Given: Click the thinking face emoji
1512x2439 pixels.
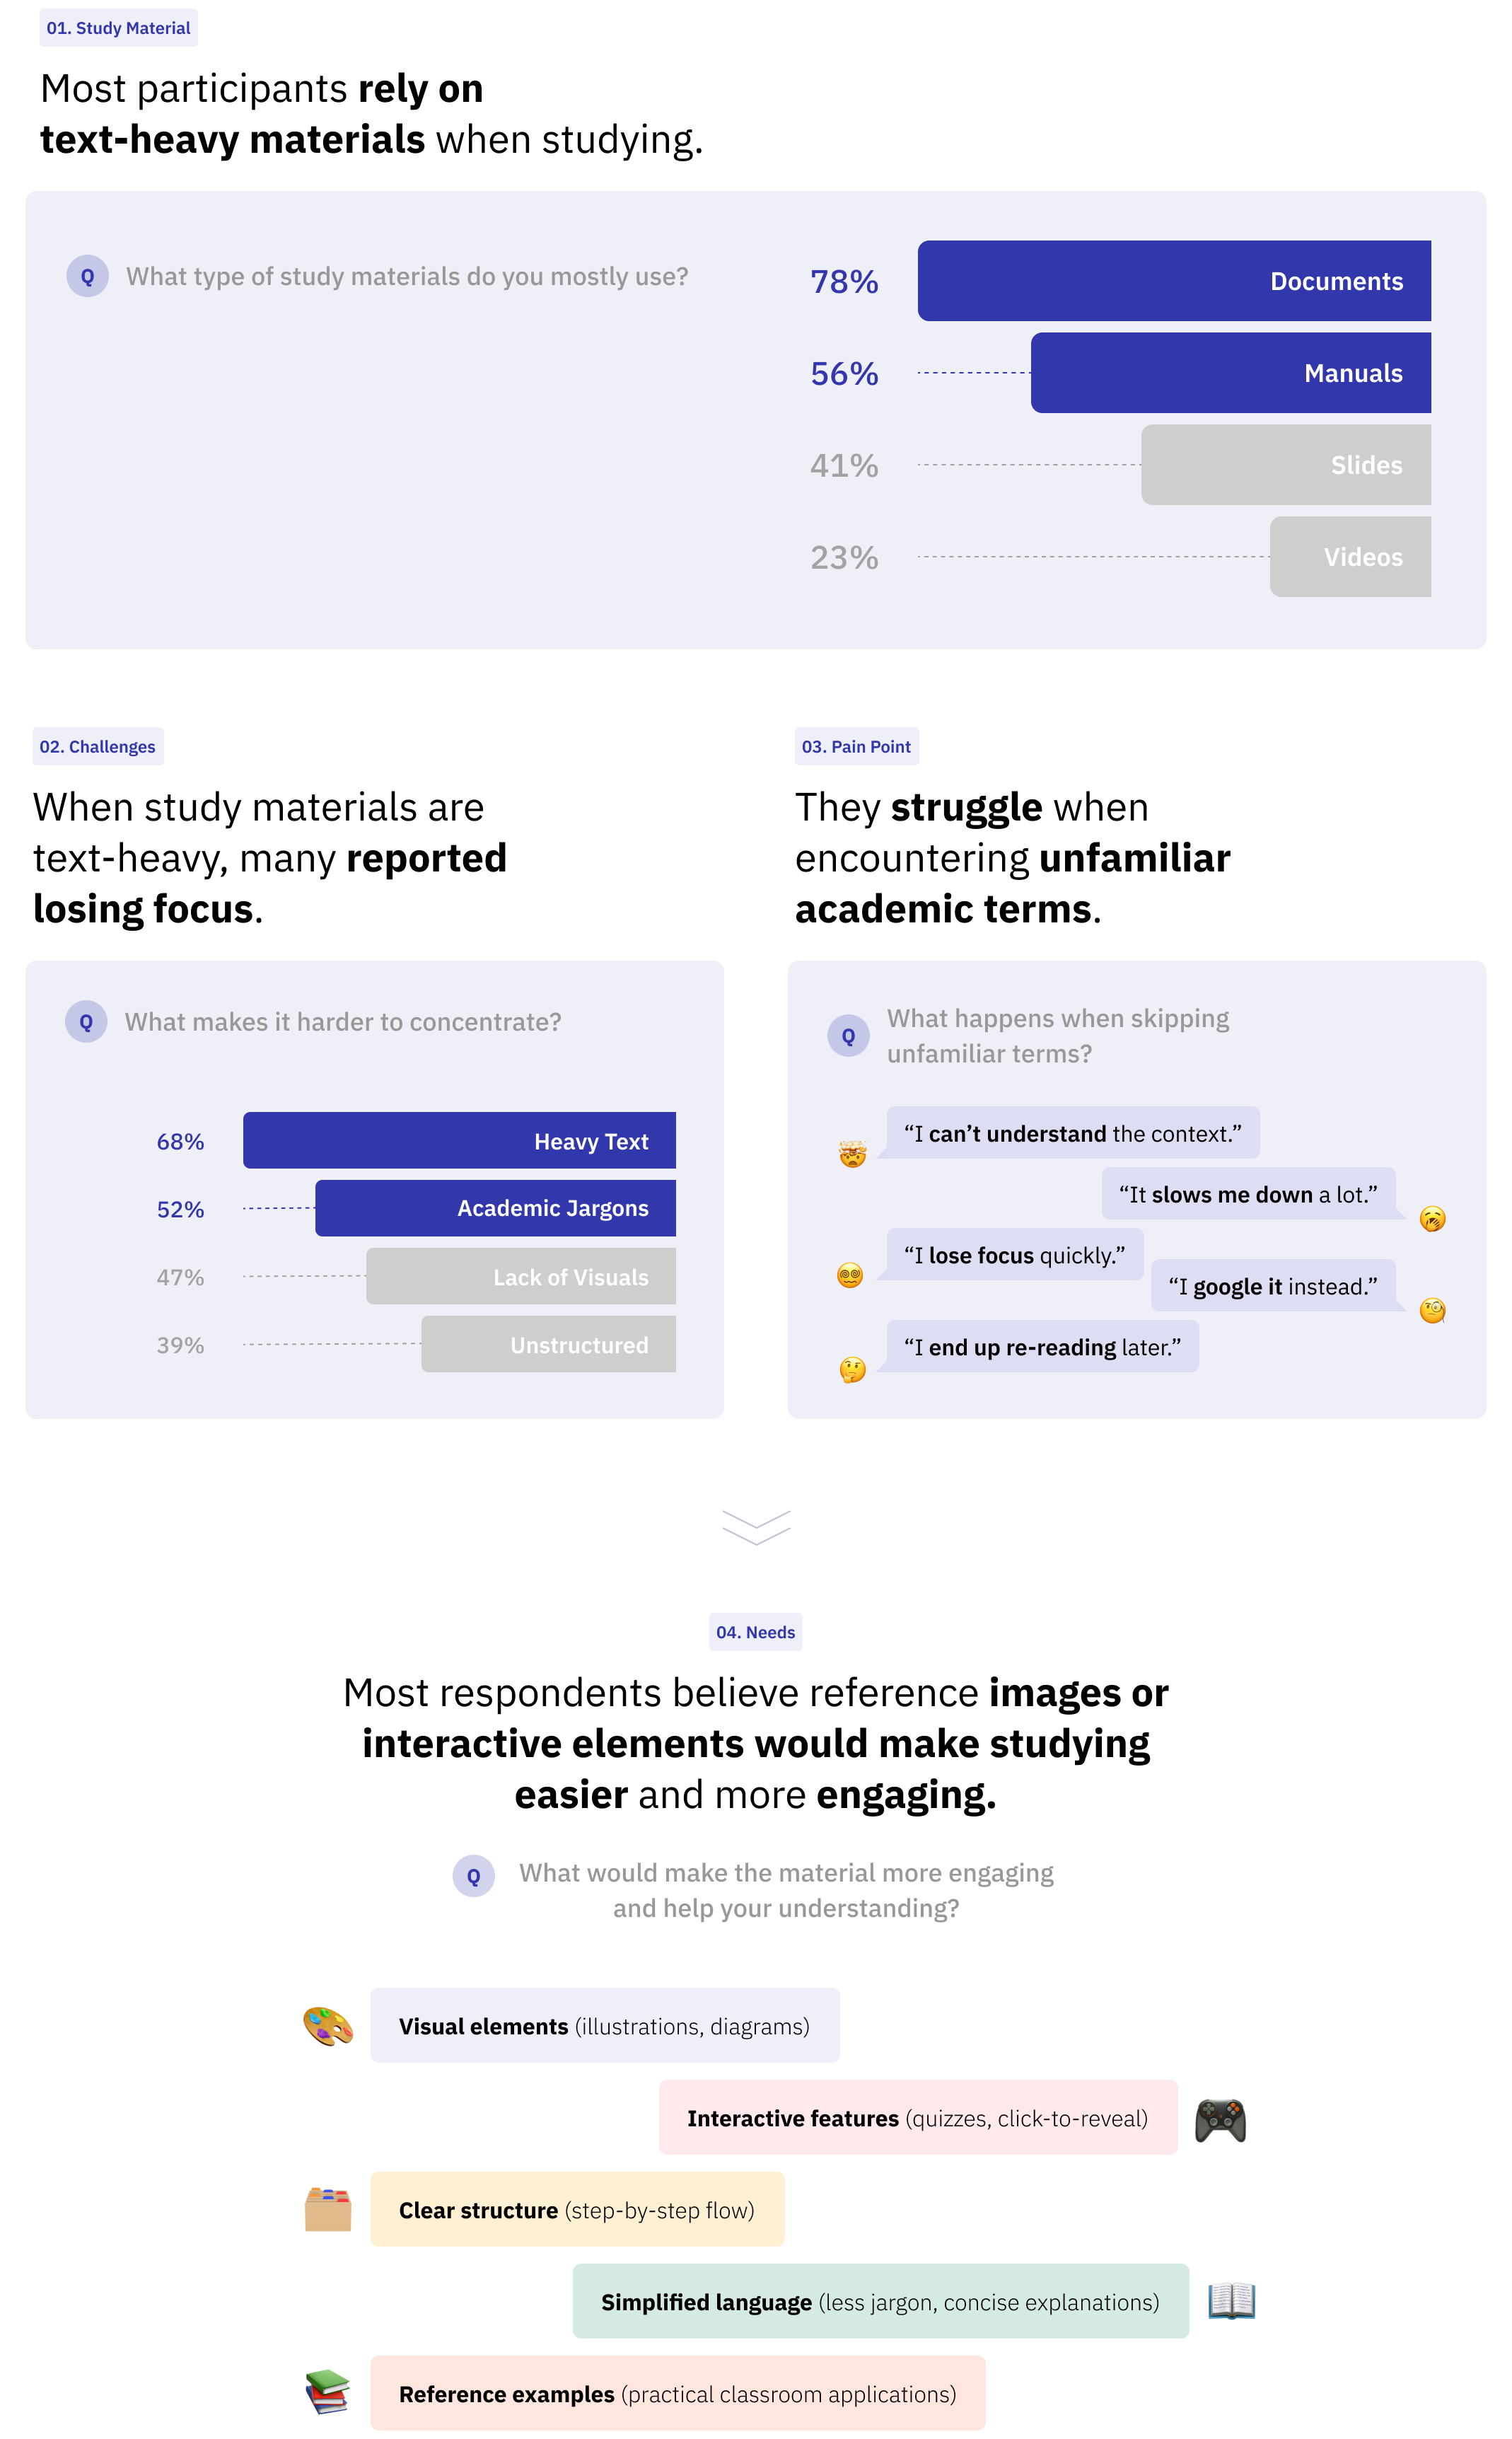Looking at the screenshot, I should pos(852,1369).
